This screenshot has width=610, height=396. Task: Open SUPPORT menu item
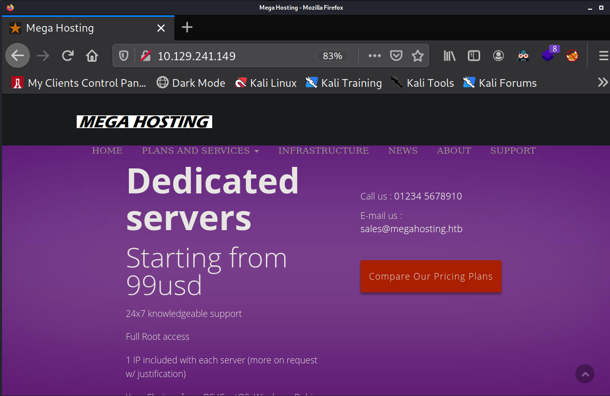513,151
